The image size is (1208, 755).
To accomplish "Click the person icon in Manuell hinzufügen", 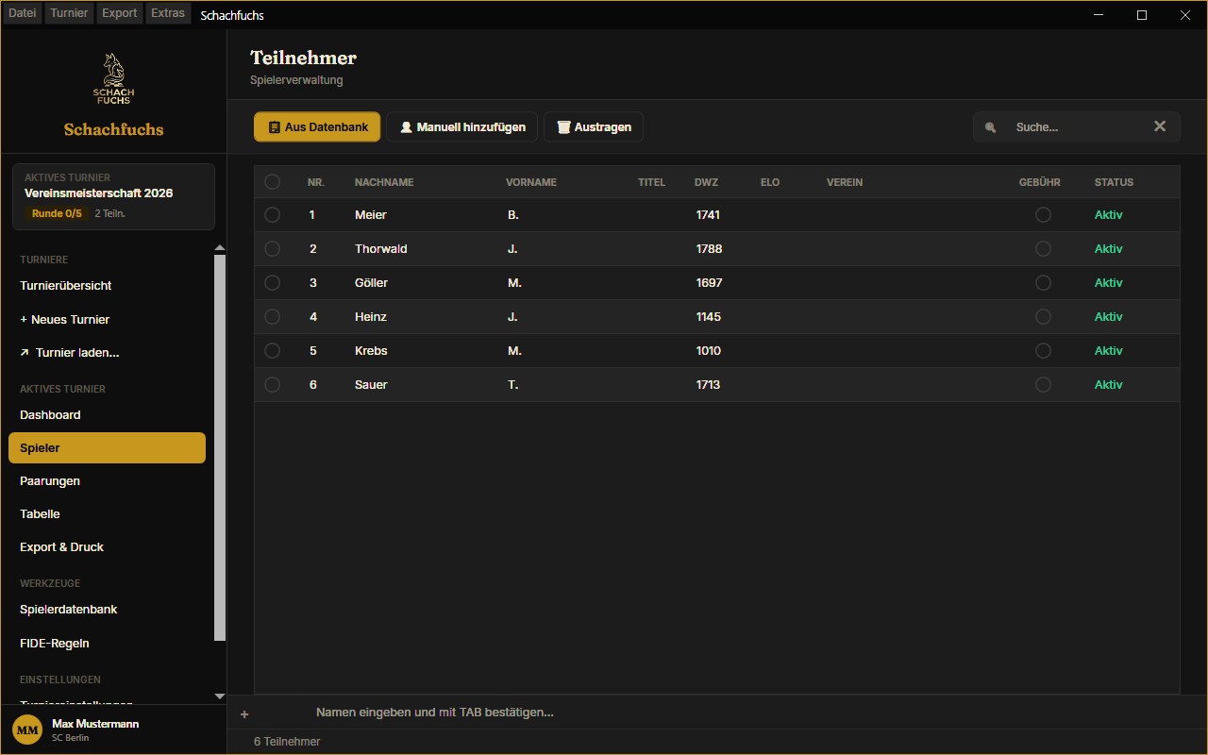I will tap(406, 127).
